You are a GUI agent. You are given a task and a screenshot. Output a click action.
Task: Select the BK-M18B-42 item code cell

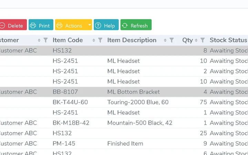(71, 123)
